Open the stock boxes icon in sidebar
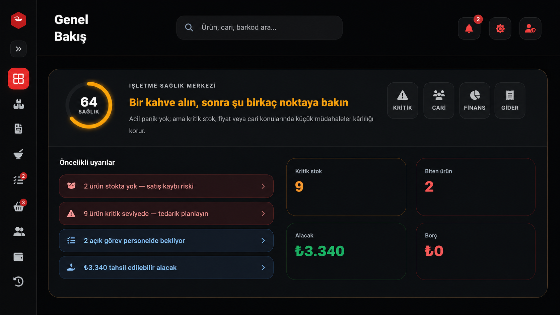560x315 pixels. tap(18, 104)
